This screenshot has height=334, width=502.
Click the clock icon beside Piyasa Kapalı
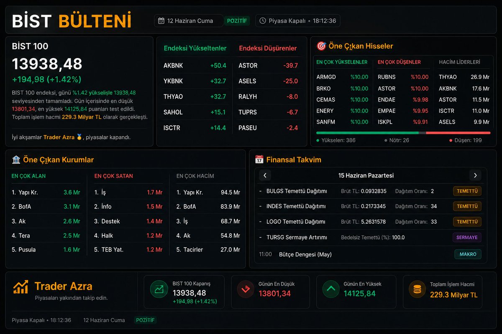[263, 20]
